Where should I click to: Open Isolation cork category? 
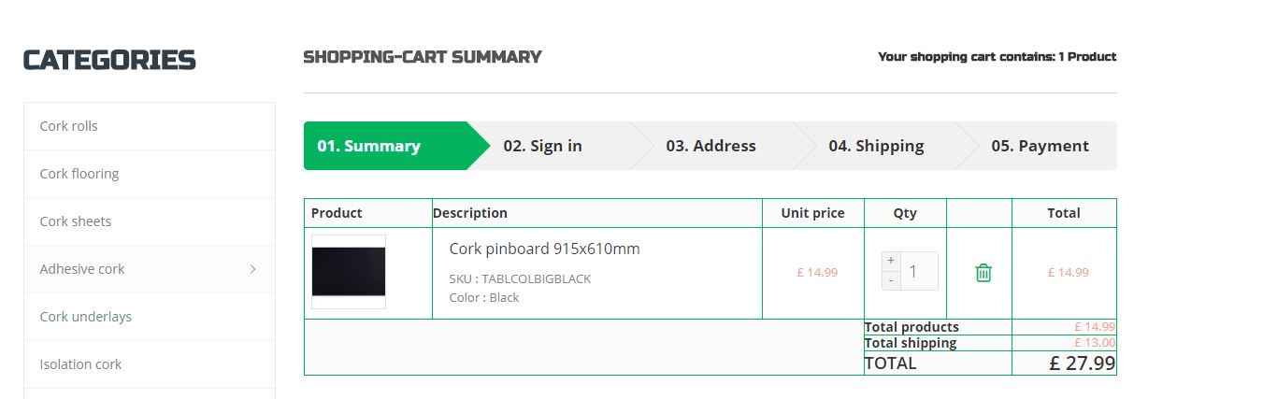click(80, 364)
